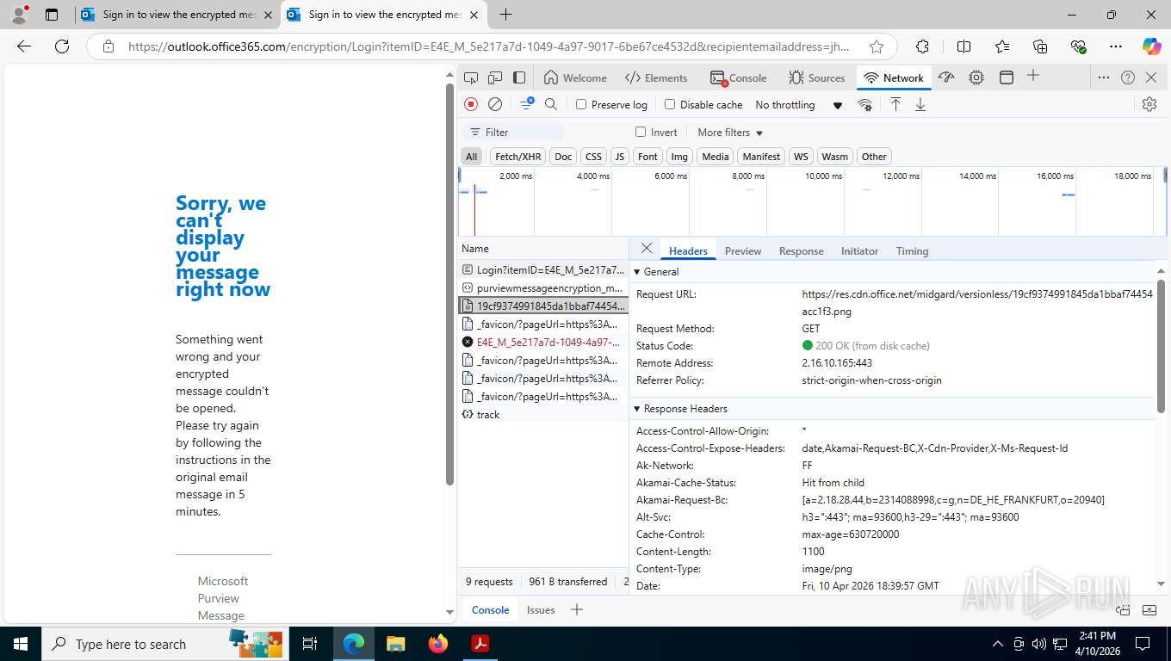Screen dimensions: 1171x661
Task: Open browser extensions icon
Action: (x=923, y=46)
